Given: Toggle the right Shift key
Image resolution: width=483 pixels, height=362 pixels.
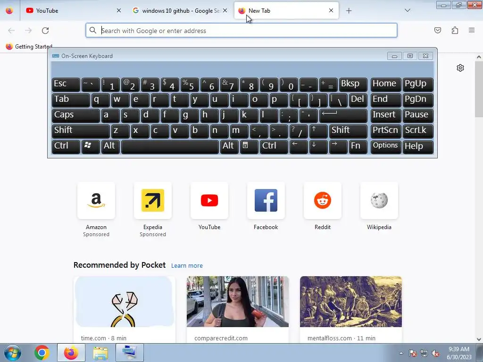Looking at the screenshot, I should (348, 131).
